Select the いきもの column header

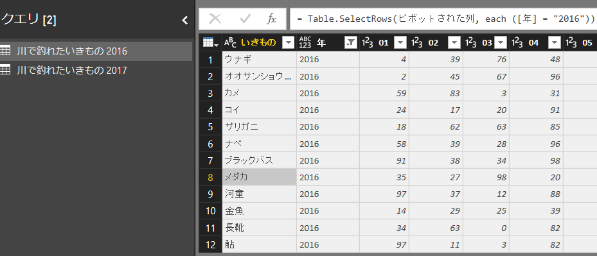point(259,43)
